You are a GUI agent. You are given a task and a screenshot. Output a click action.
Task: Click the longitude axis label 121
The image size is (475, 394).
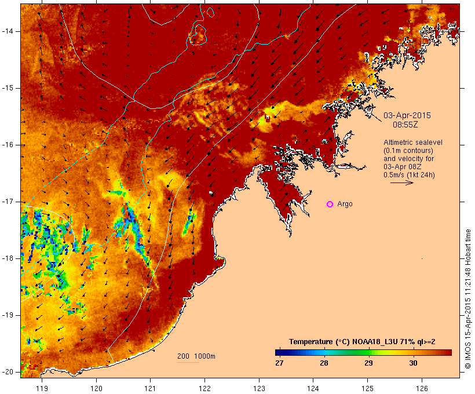[150, 389]
